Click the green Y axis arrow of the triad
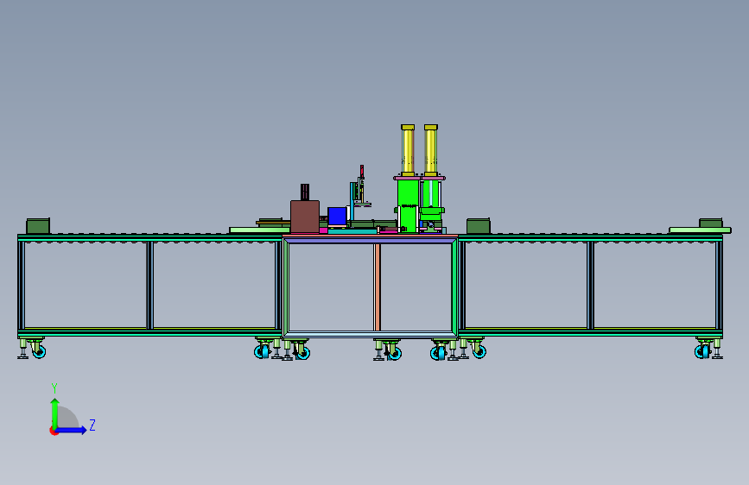This screenshot has width=749, height=485. [55, 413]
